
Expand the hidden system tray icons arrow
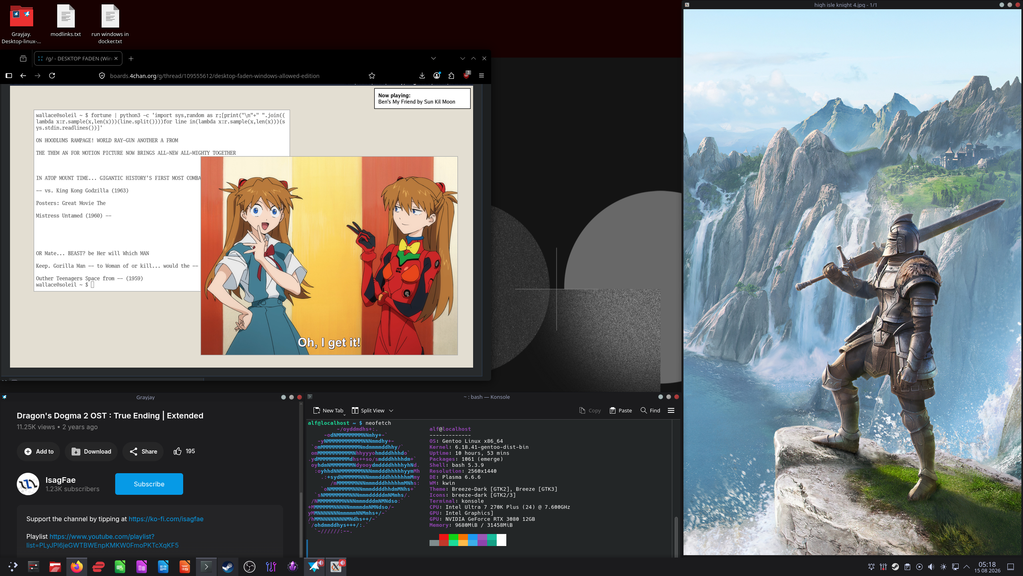(967, 567)
